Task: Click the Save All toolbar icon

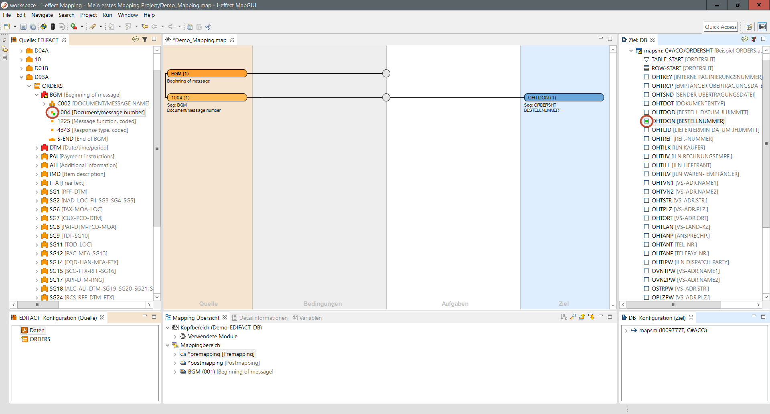Action: click(x=32, y=27)
